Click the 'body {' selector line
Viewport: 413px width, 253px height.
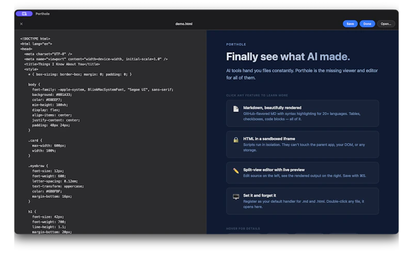point(34,85)
